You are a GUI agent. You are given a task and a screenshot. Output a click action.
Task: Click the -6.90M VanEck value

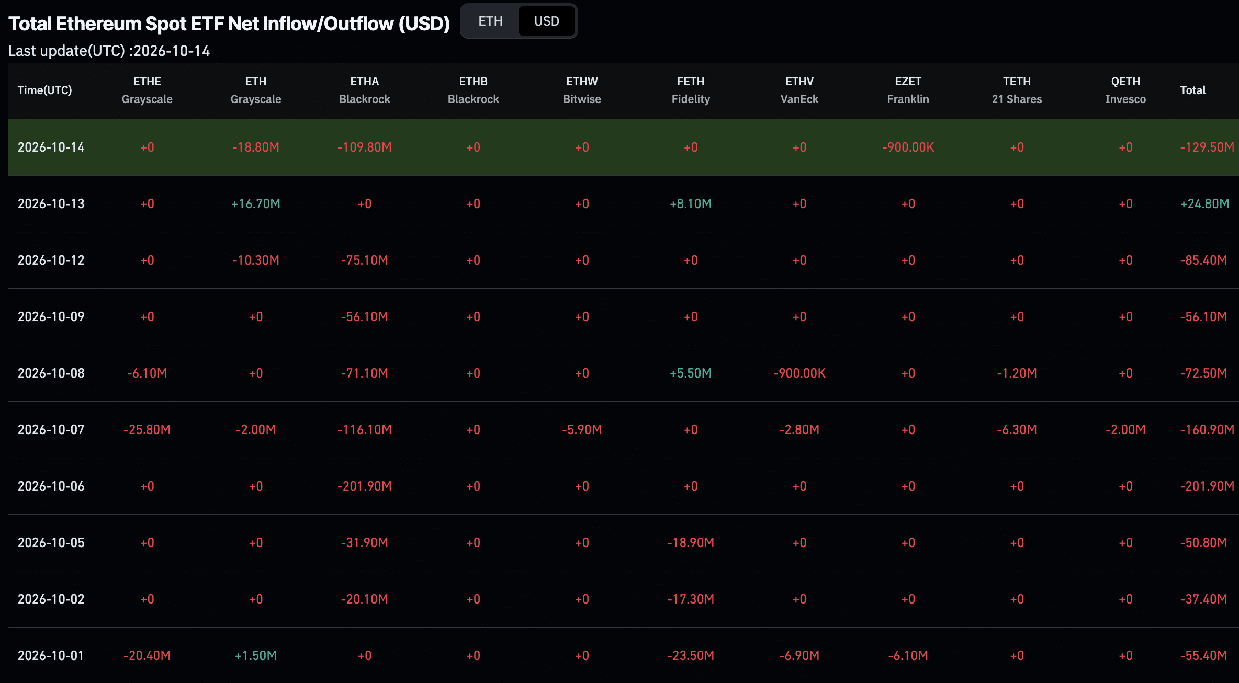(799, 656)
